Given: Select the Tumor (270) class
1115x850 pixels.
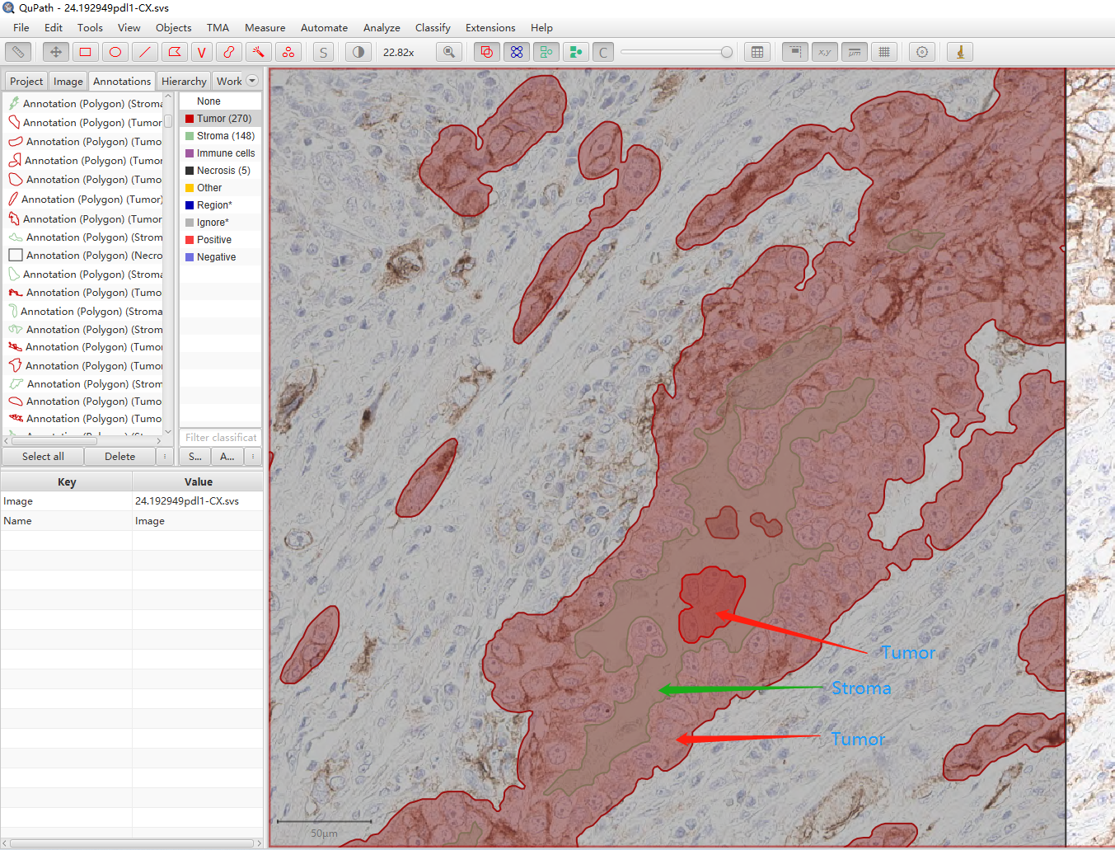Looking at the screenshot, I should pyautogui.click(x=220, y=119).
